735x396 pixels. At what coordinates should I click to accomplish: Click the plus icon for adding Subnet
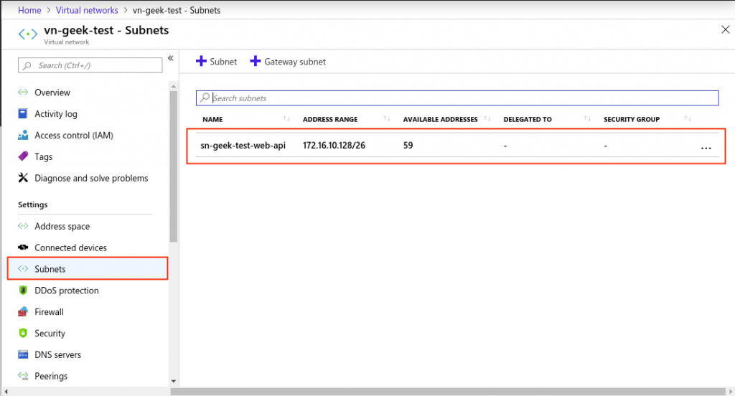pyautogui.click(x=201, y=62)
